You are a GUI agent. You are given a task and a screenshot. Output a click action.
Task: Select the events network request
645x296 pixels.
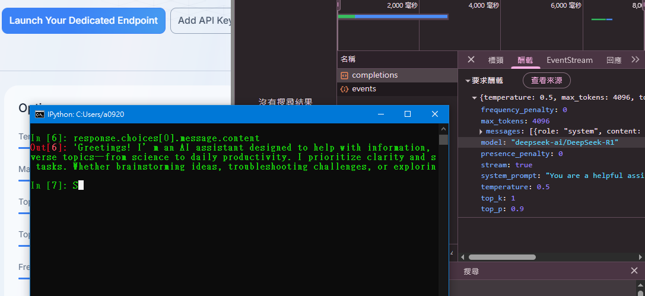[364, 89]
